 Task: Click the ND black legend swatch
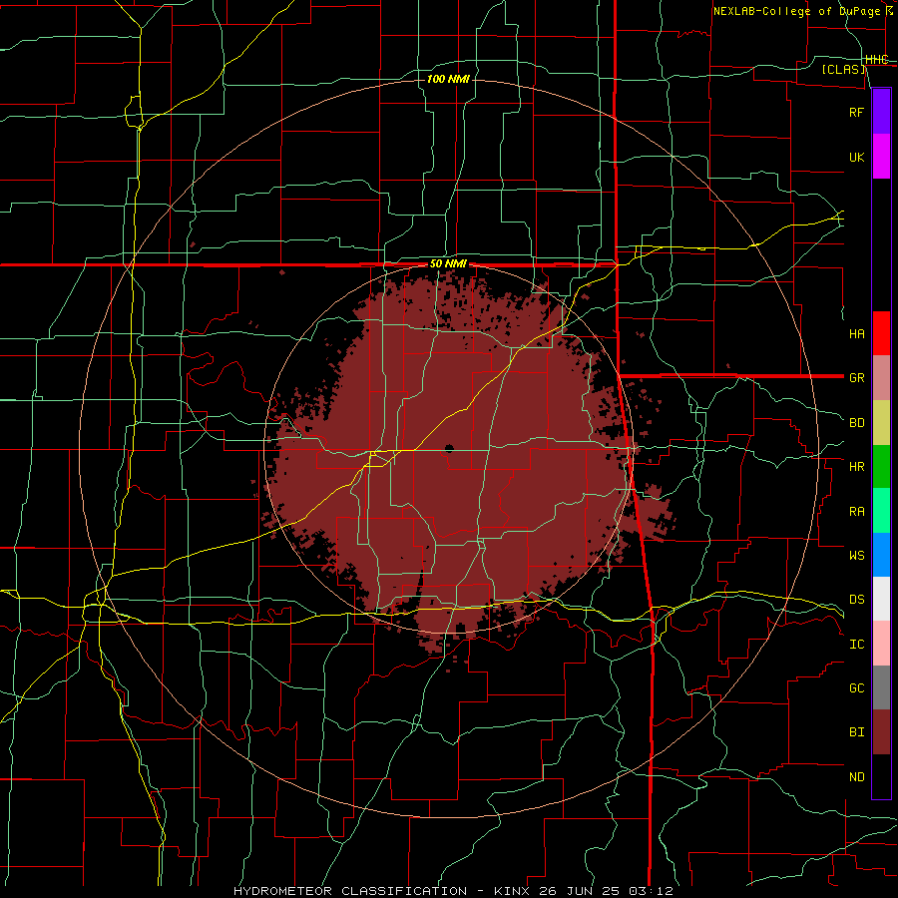[881, 776]
